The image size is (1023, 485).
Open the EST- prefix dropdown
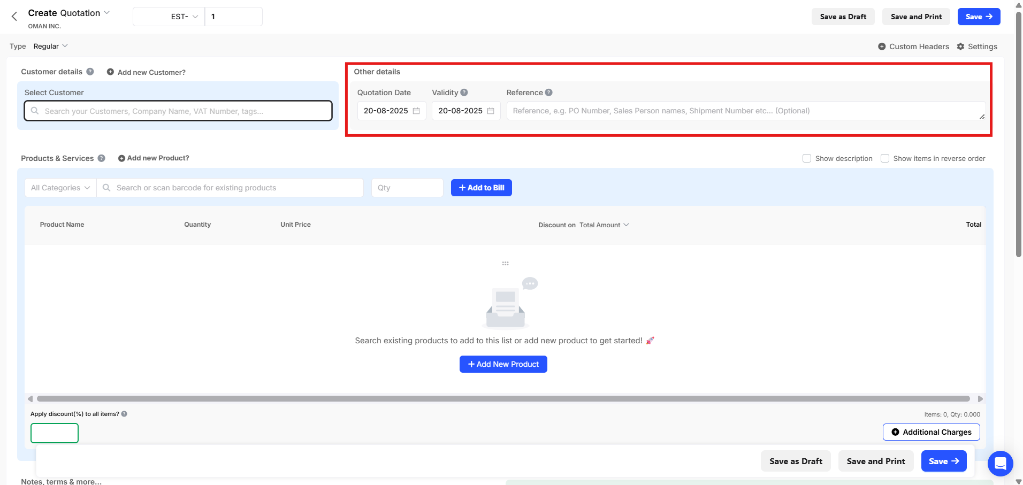pyautogui.click(x=169, y=17)
